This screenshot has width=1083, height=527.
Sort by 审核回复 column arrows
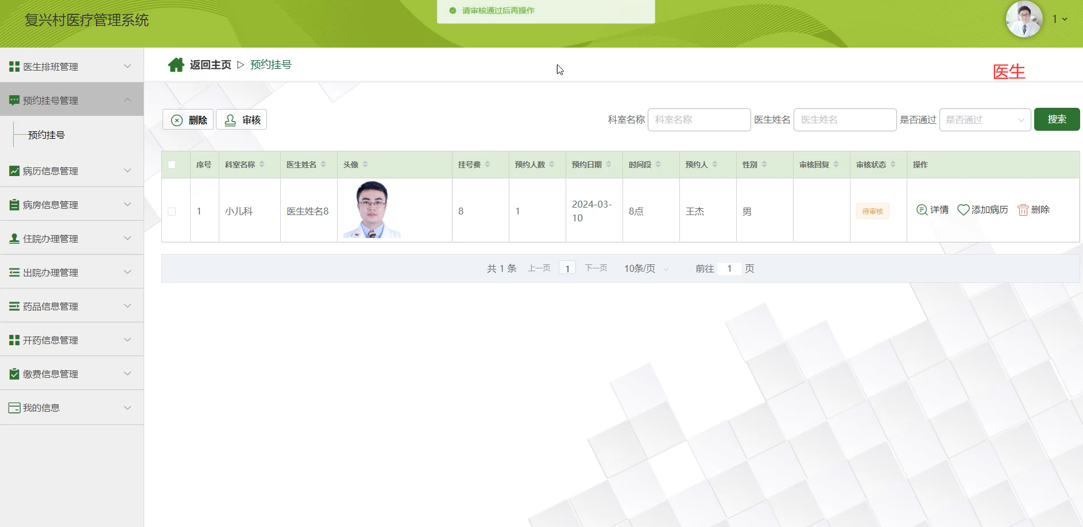836,165
